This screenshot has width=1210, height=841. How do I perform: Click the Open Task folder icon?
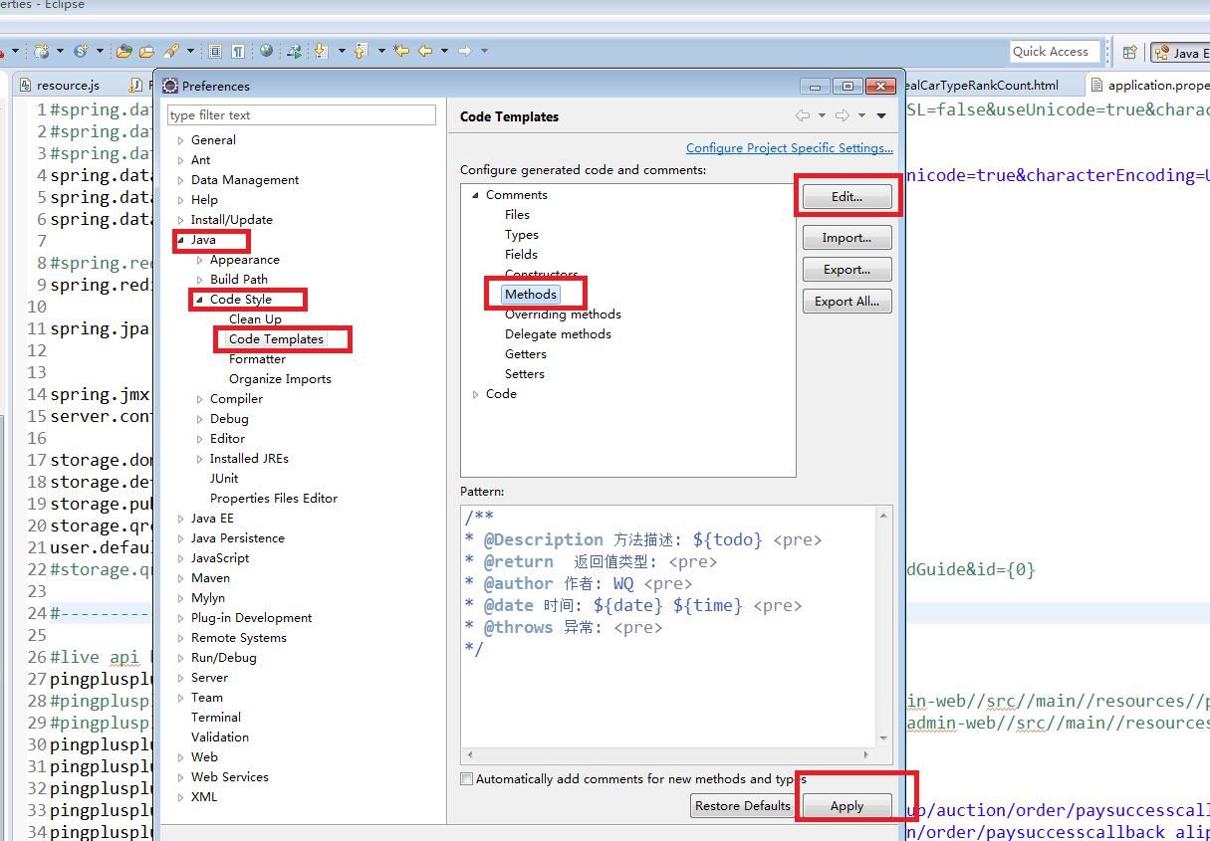point(146,51)
